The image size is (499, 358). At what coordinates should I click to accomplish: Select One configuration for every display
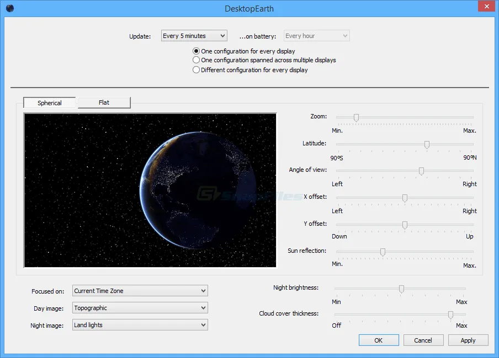tap(244, 51)
